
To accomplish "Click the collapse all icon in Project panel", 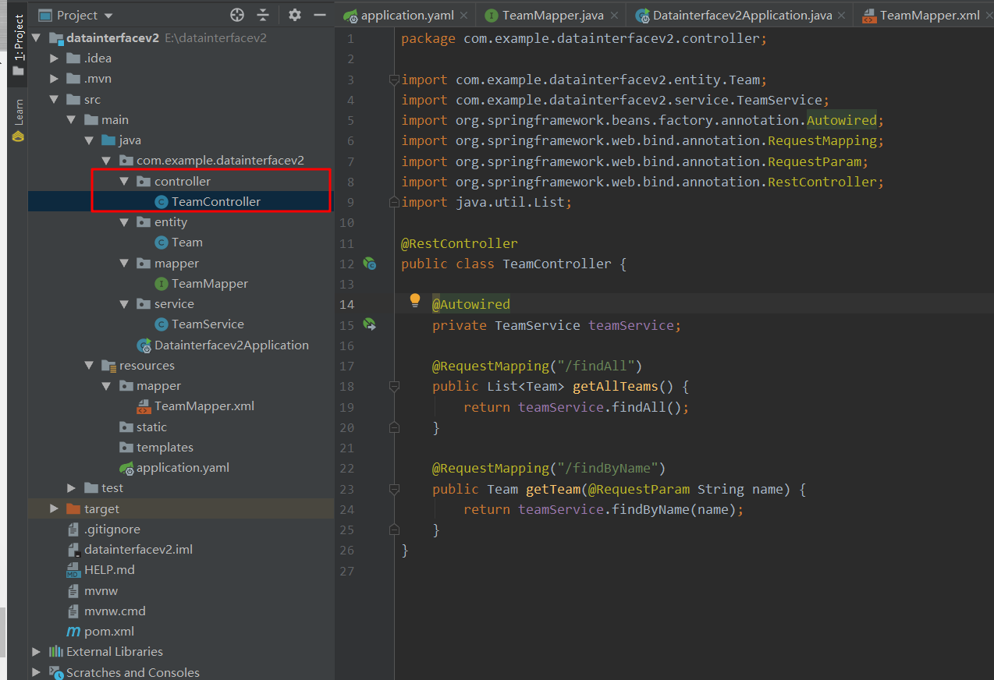I will tap(263, 15).
